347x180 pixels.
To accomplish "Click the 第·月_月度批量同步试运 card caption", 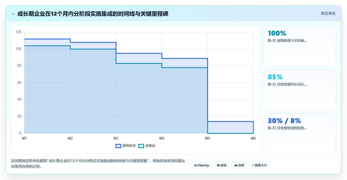I will click(287, 84).
